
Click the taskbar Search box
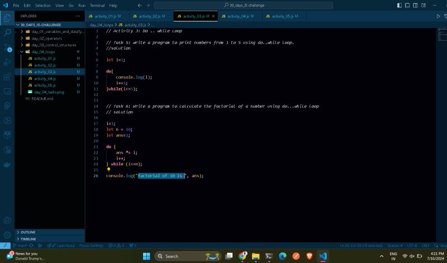point(188,256)
